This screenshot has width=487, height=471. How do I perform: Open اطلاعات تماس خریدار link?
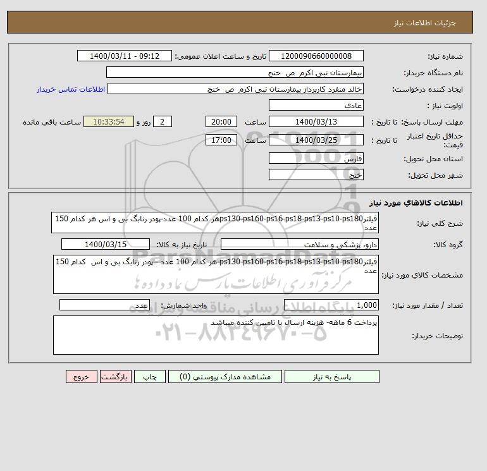coord(71,89)
